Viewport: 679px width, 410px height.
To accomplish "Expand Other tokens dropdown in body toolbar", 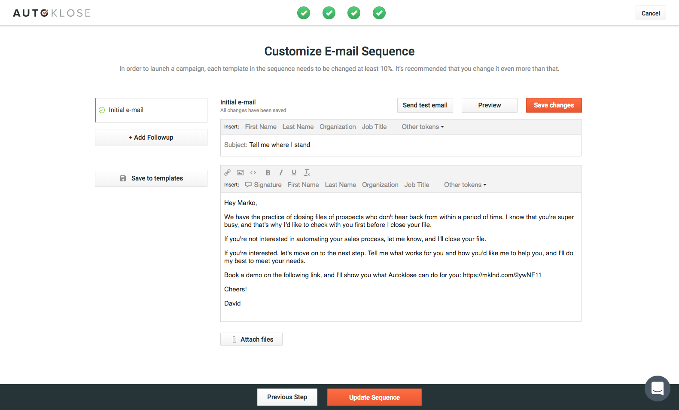I will (x=465, y=185).
